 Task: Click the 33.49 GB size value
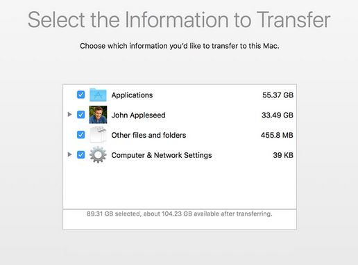point(278,115)
